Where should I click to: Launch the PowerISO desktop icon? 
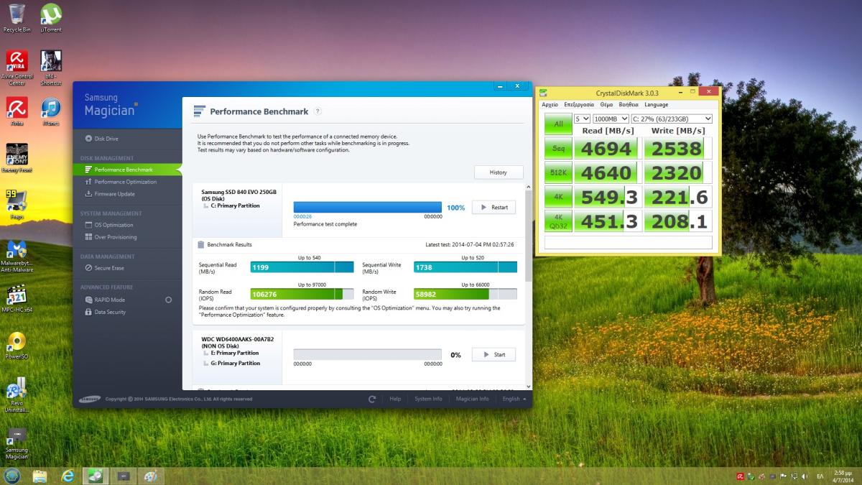[17, 346]
